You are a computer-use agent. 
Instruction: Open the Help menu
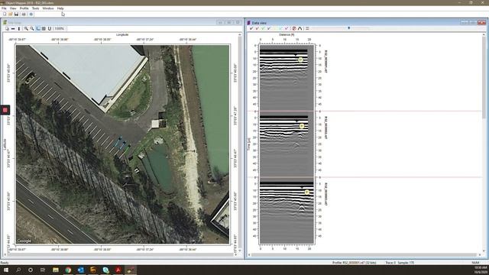click(60, 8)
